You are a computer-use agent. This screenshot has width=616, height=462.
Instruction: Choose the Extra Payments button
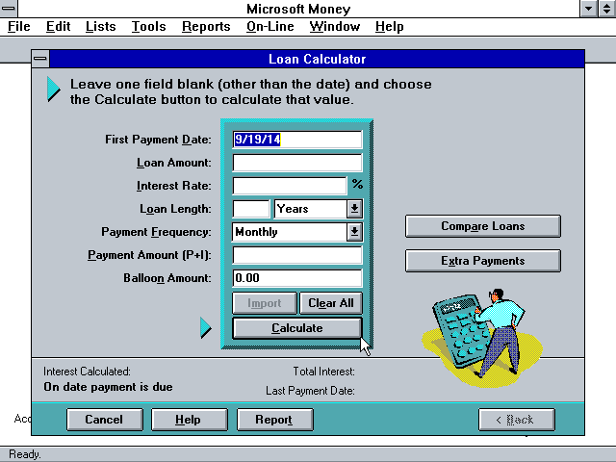coord(482,261)
